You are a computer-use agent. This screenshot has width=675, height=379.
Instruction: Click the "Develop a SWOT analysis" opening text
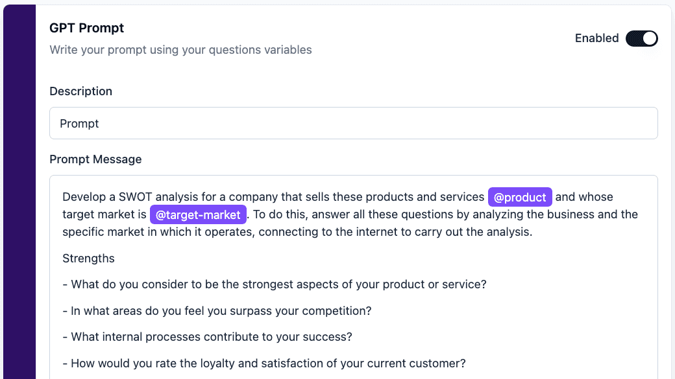273,197
